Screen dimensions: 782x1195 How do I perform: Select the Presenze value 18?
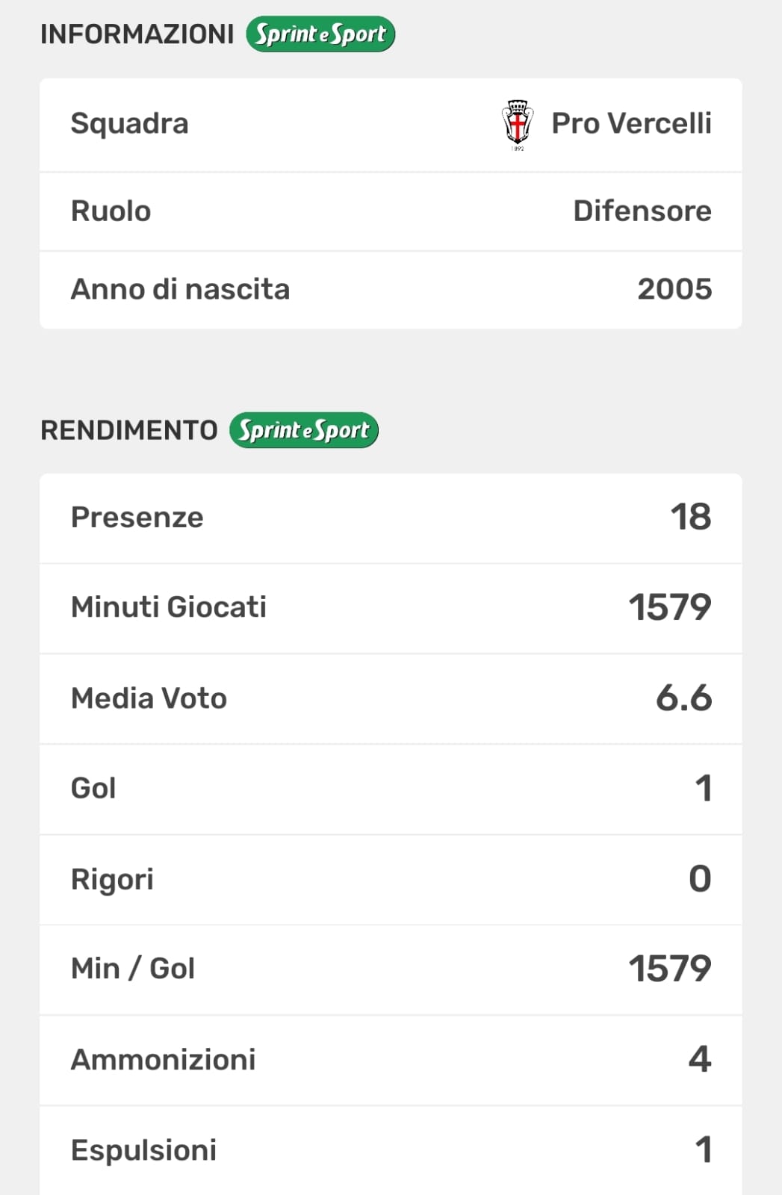690,518
